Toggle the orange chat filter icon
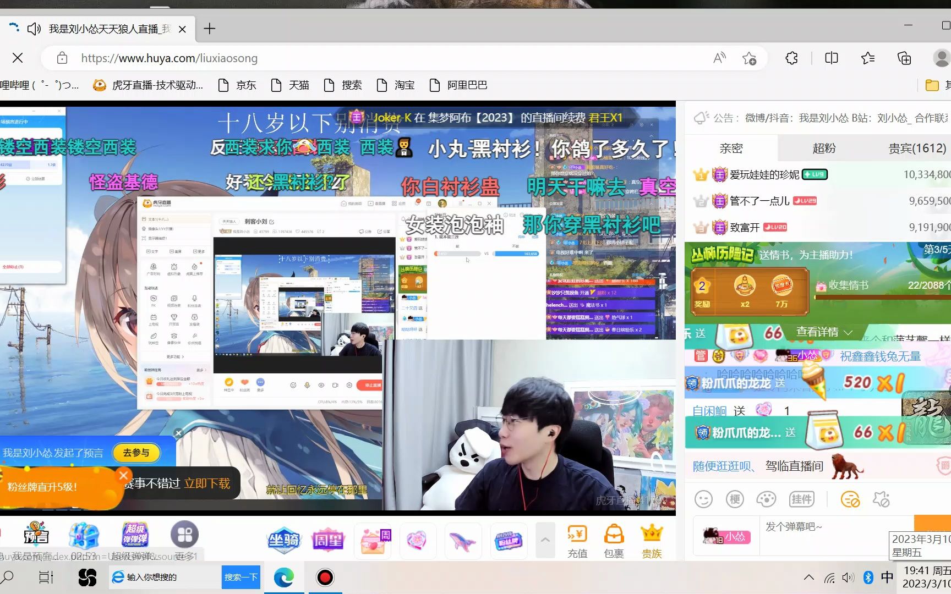 850,499
